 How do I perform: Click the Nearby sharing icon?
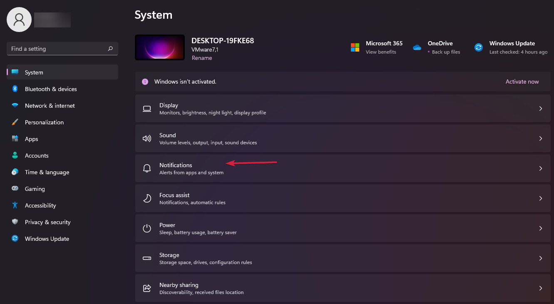147,288
